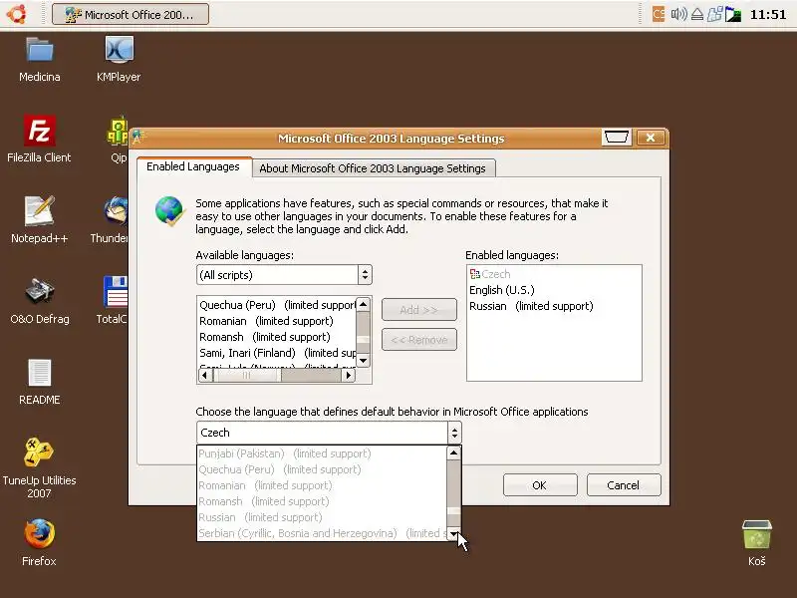The width and height of the screenshot is (797, 598).
Task: Choose Serbian (Cyrillic, Bosnia and Herzegovina) option
Action: tap(321, 533)
